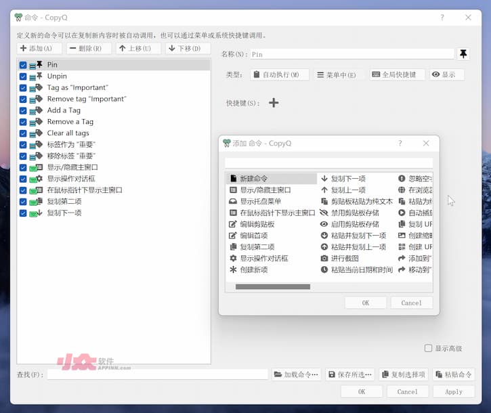Select the 标签作为 "重要" command row
Screen dimensions: 491x413
(114, 145)
